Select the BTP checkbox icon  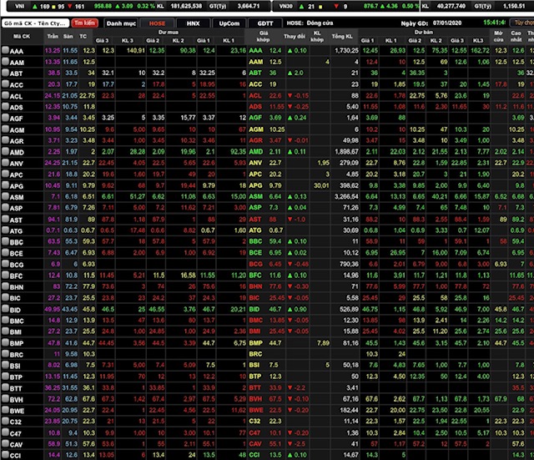(x=5, y=377)
